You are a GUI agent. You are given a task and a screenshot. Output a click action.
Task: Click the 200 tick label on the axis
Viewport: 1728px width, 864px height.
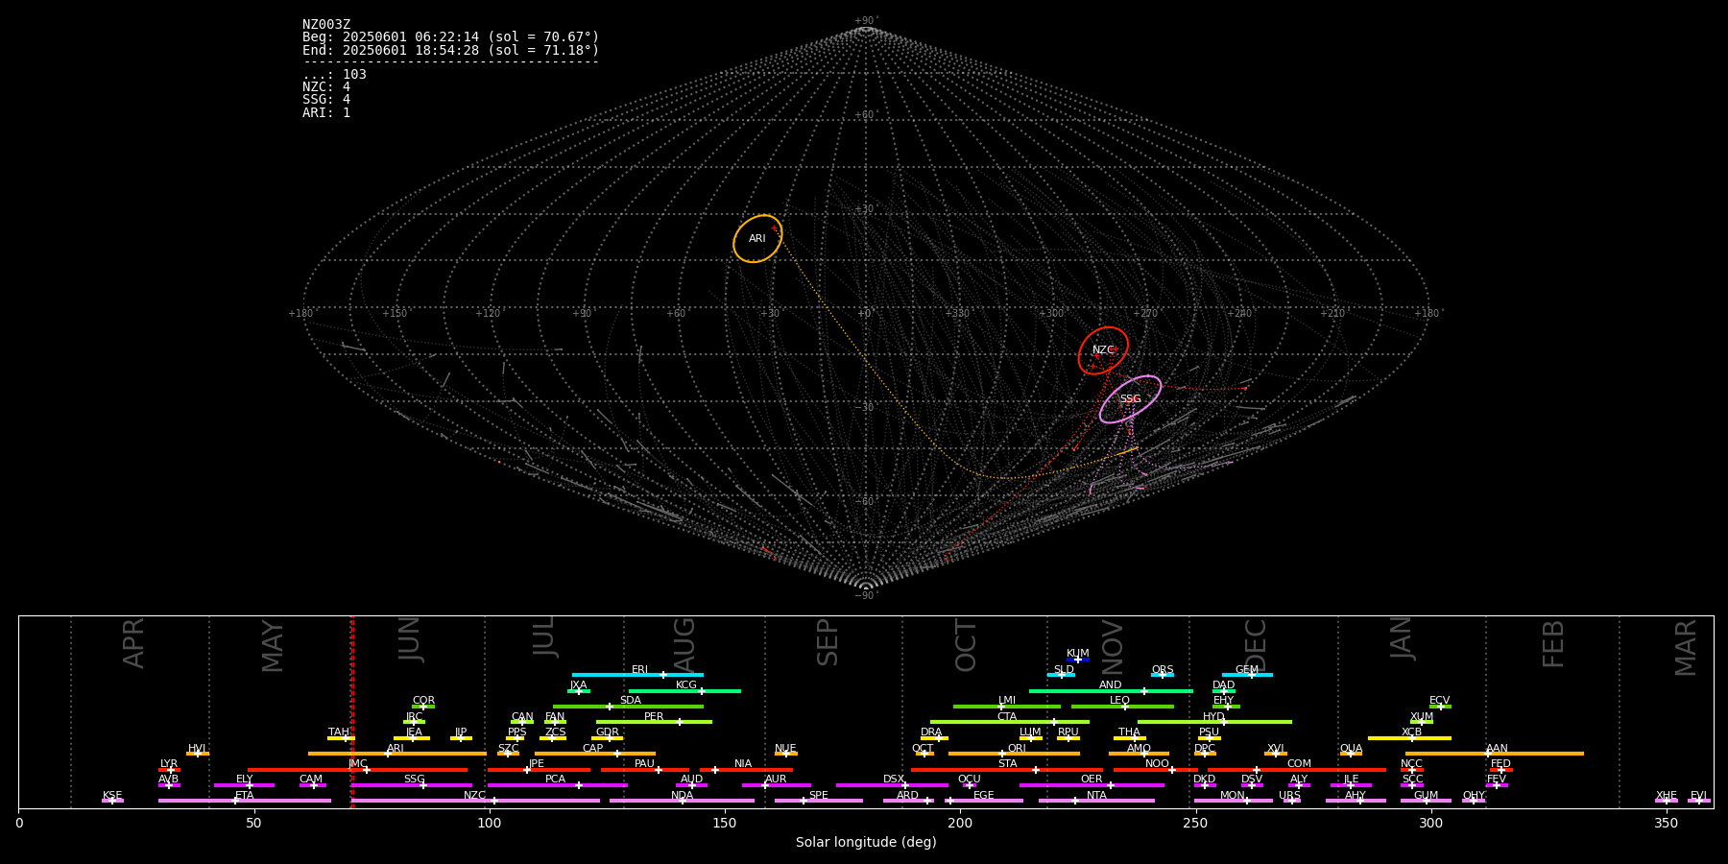click(960, 823)
